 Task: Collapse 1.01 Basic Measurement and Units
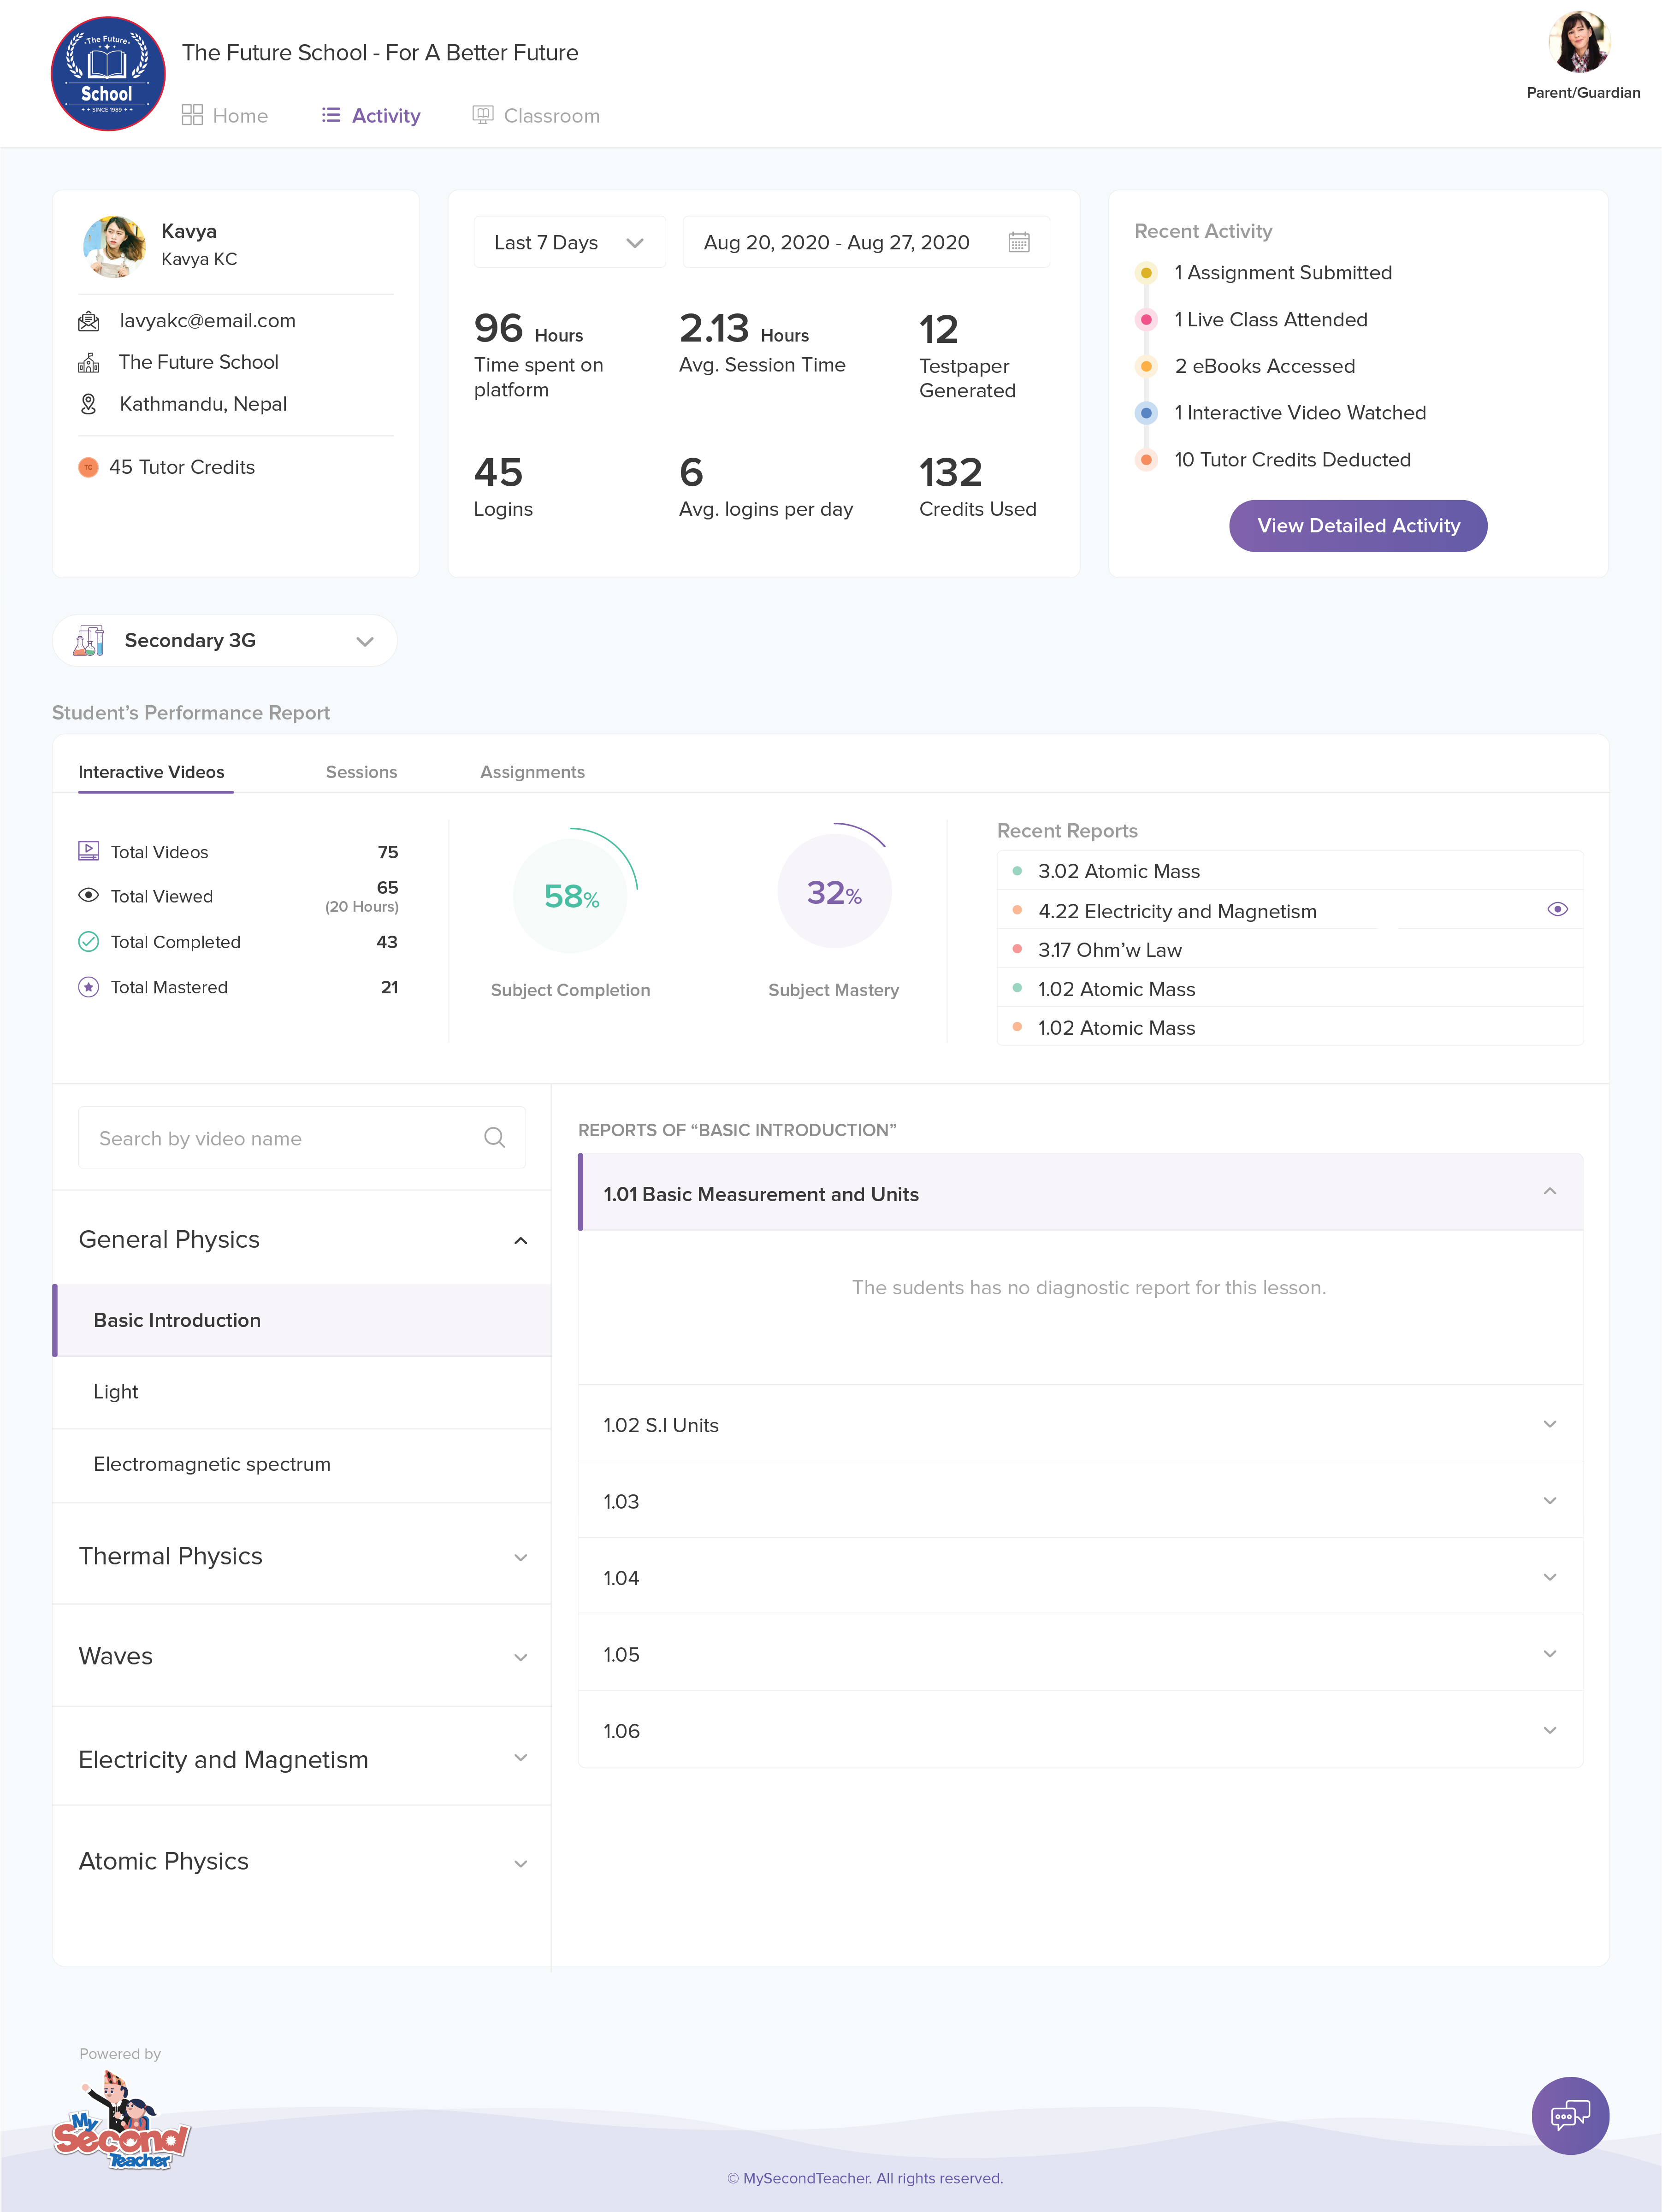[x=1080, y=1193]
